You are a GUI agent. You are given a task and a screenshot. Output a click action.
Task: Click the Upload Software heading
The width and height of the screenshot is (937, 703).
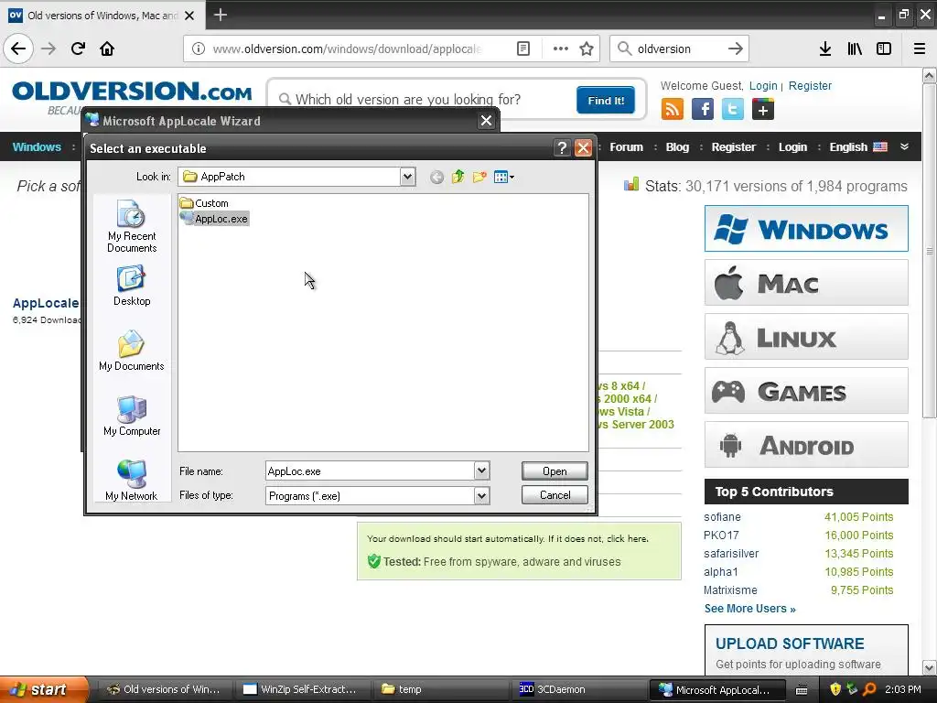point(790,644)
